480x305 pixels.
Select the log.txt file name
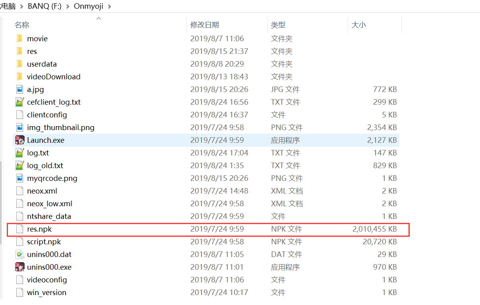38,153
